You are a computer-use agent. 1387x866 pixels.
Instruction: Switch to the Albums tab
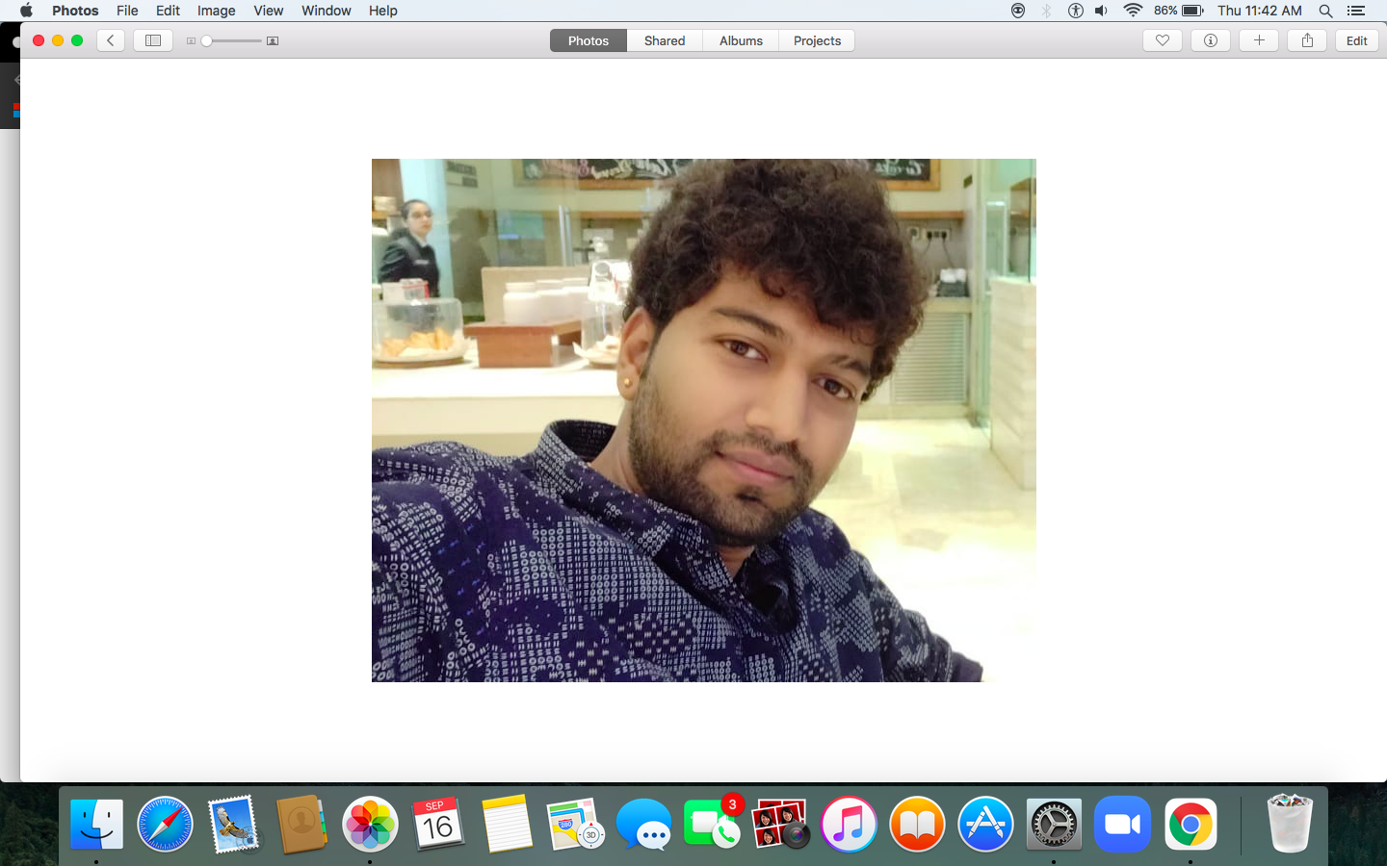(x=741, y=40)
